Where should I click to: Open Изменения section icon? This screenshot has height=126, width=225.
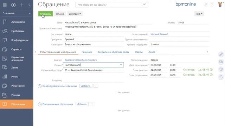coord(5,86)
